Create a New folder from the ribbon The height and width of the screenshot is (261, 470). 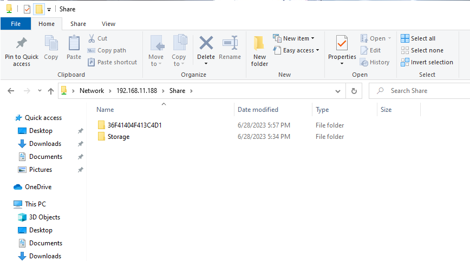259,51
